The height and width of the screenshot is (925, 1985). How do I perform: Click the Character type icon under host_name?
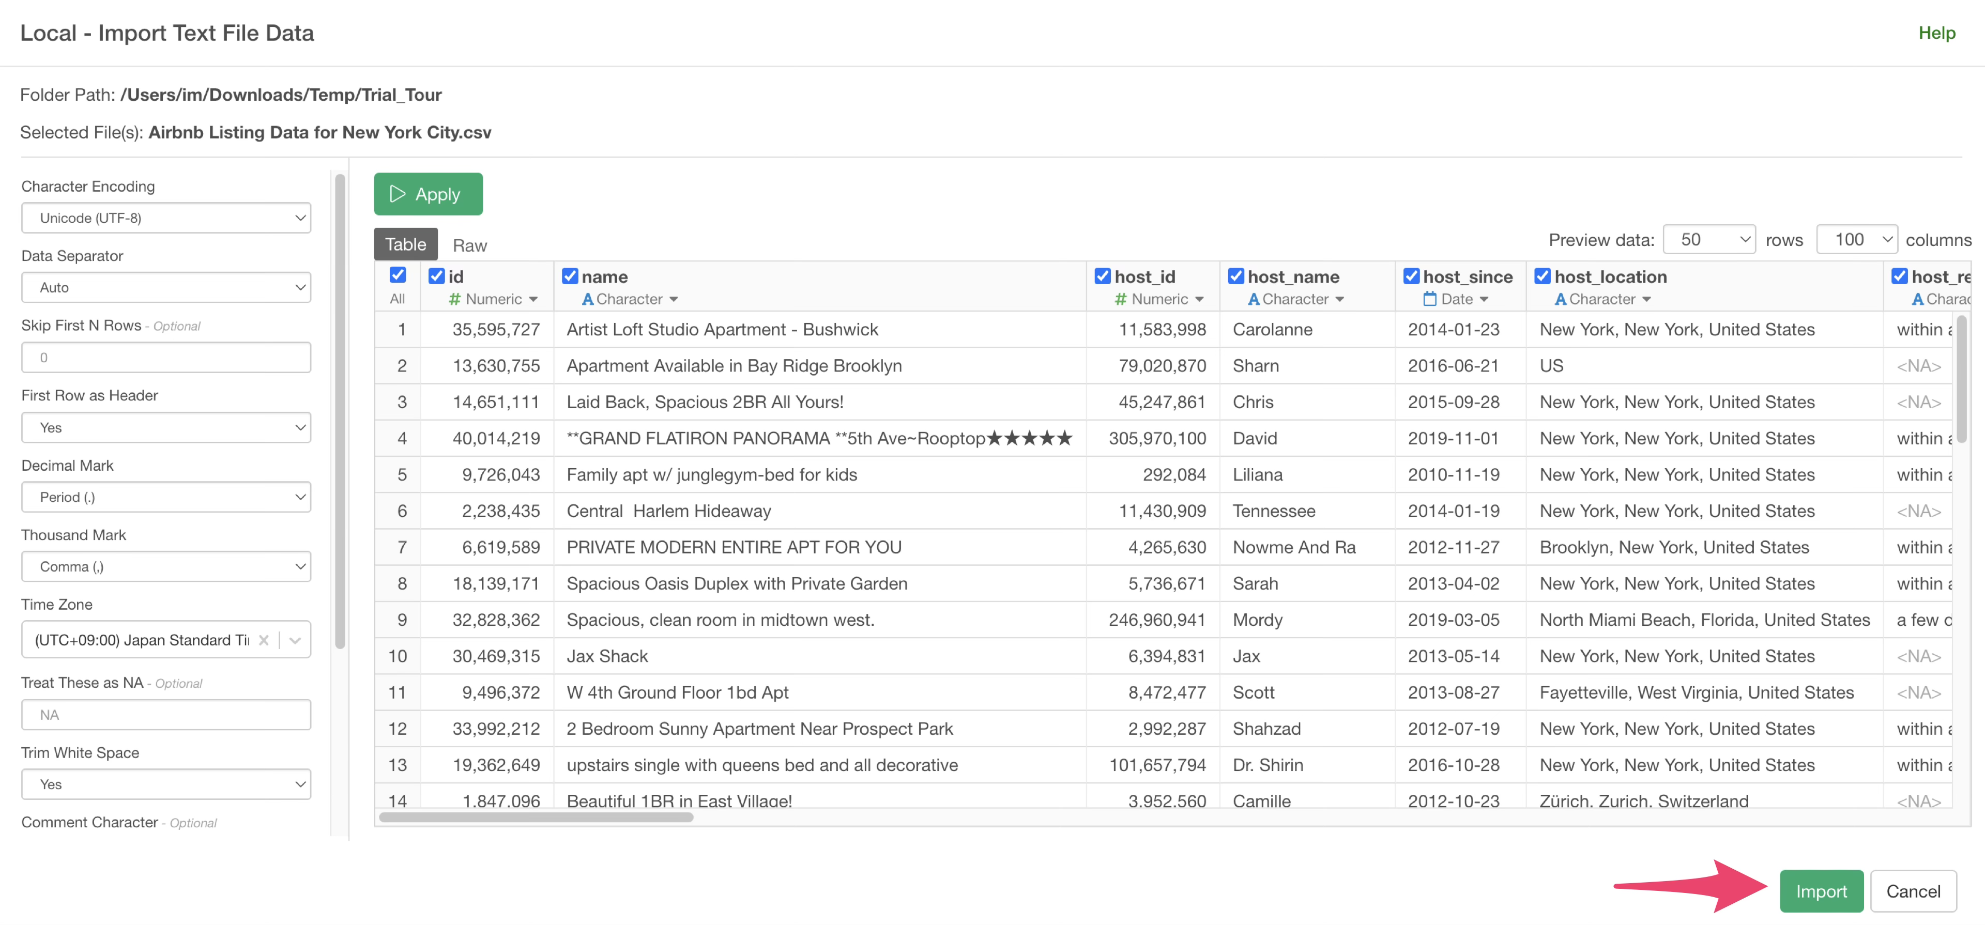[1254, 299]
